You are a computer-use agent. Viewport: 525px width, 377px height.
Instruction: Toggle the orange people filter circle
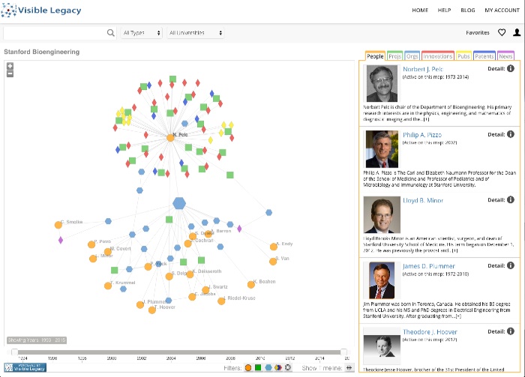click(x=248, y=368)
